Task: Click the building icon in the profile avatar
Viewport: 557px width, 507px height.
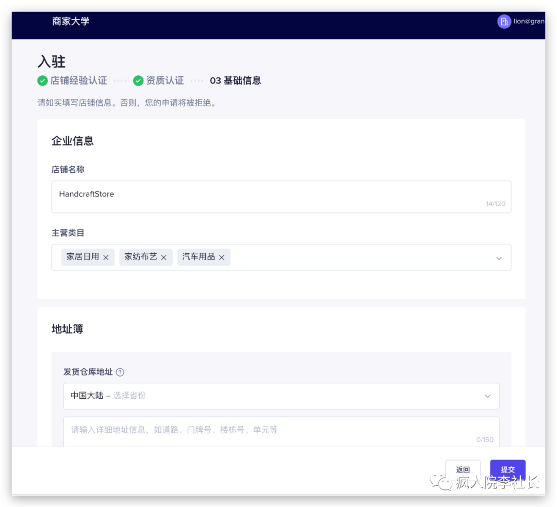Action: (504, 22)
